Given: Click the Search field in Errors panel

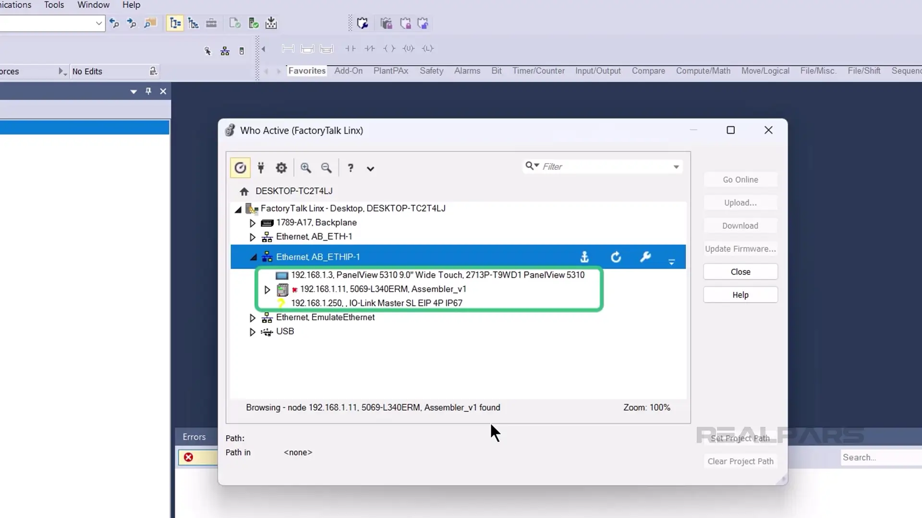Looking at the screenshot, I should tap(881, 457).
